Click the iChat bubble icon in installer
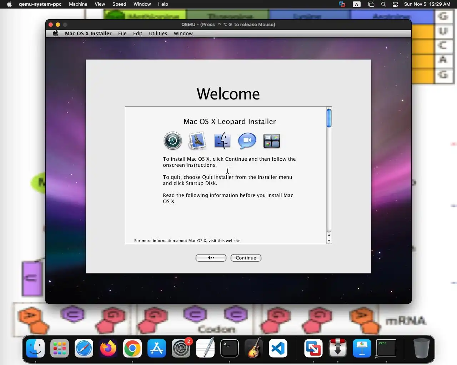457x365 pixels. [247, 140]
